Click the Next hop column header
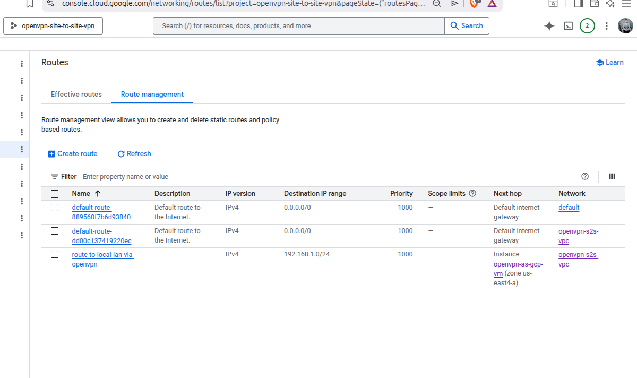637x378 pixels. pos(507,194)
